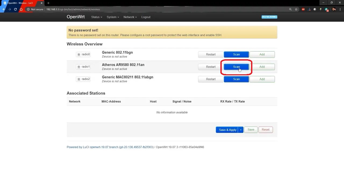344x186 pixels.
Task: Click the radio0 device badge
Action: (83, 54)
